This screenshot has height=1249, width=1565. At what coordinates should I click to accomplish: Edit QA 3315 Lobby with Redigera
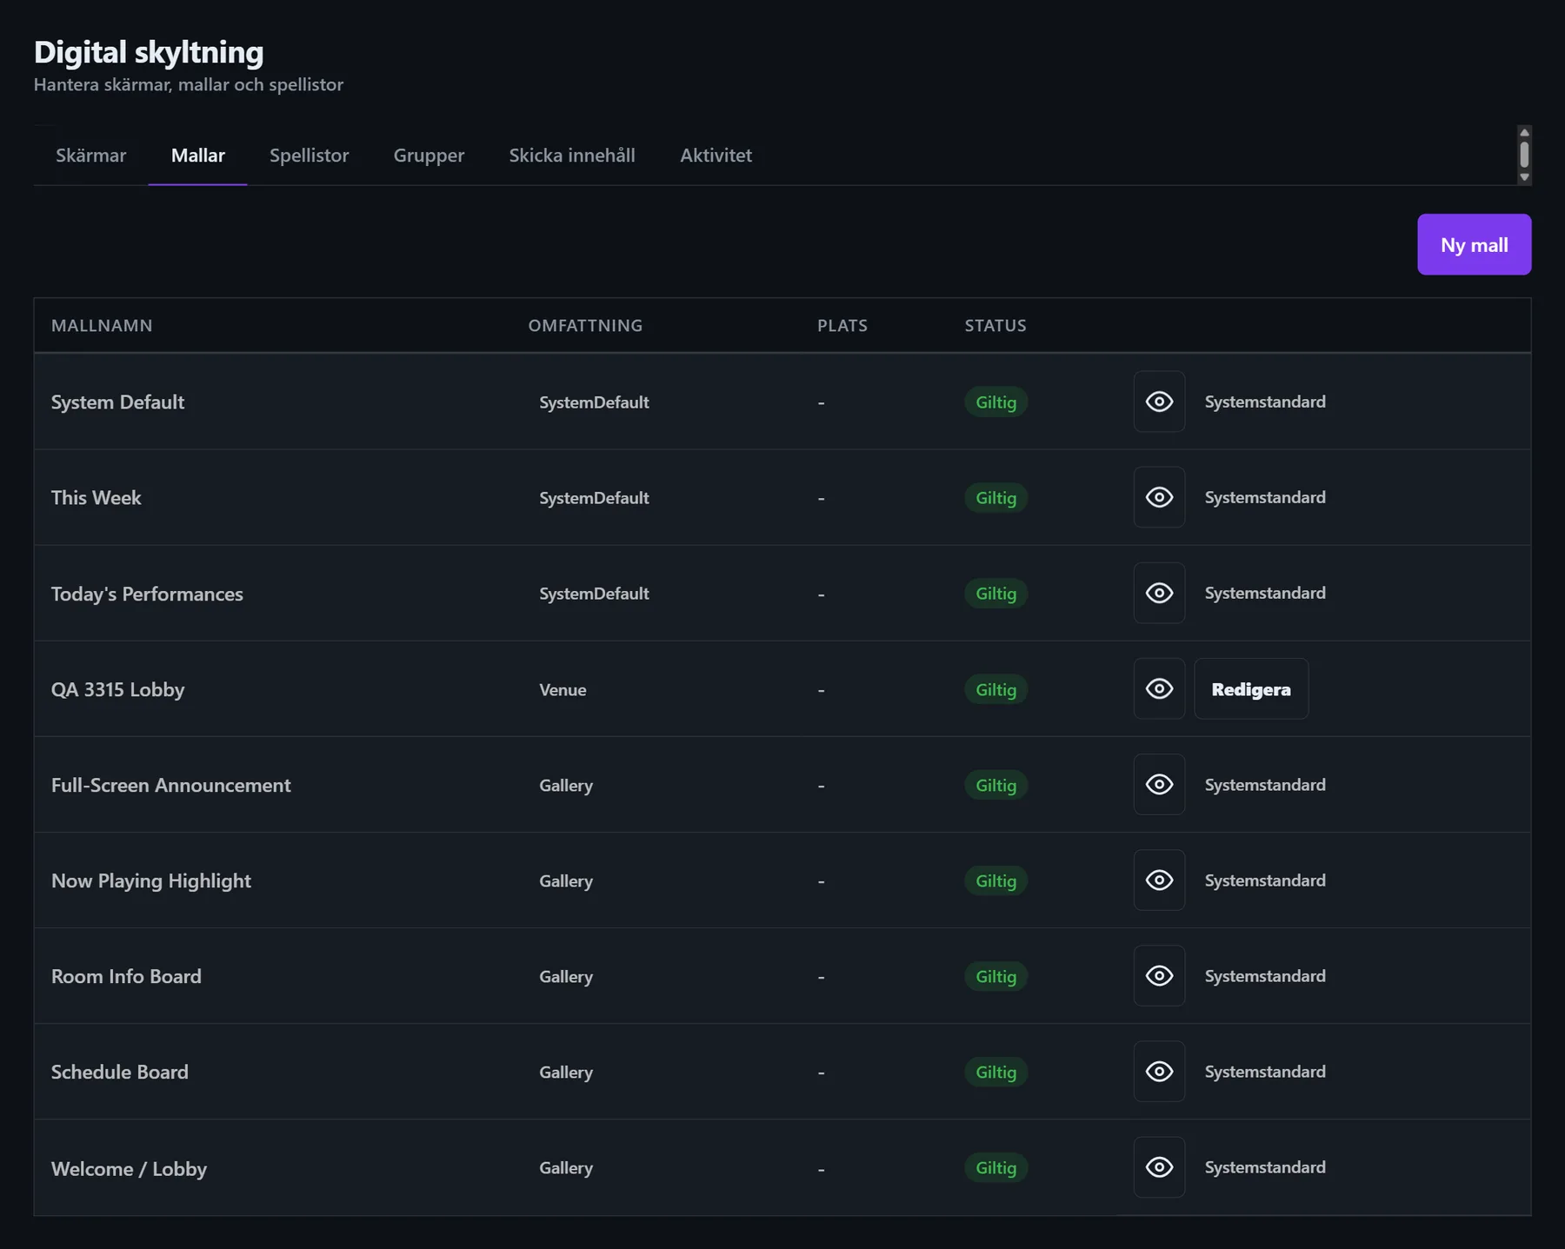1251,688
